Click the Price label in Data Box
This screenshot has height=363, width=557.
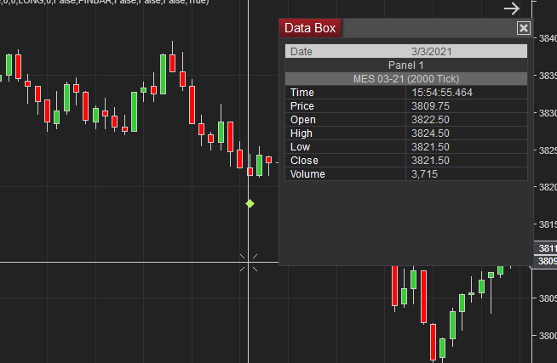coord(302,106)
